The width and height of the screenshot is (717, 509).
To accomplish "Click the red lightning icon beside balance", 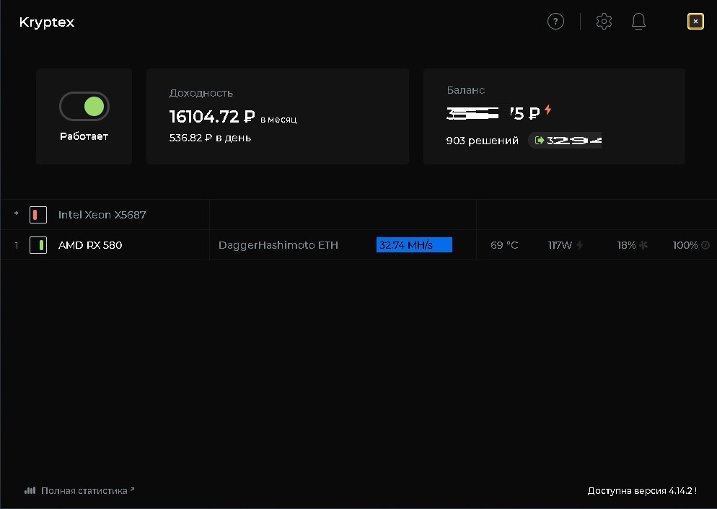I will tap(548, 110).
